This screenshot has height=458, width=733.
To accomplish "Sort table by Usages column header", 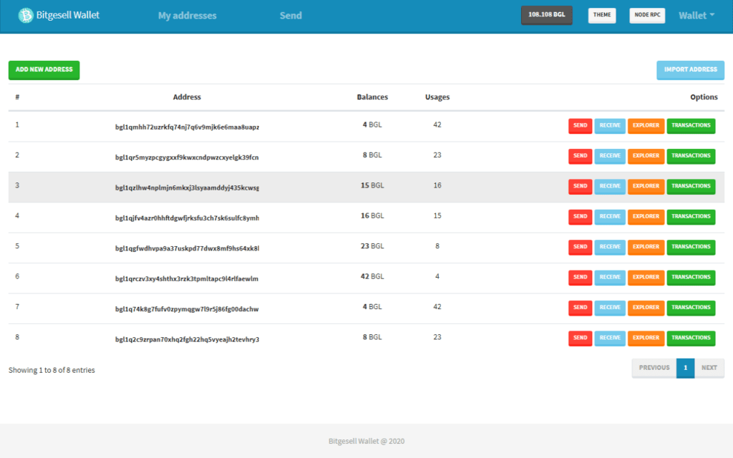I will pyautogui.click(x=437, y=97).
